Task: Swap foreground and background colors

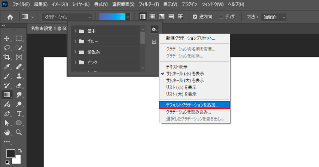Action: (20, 151)
